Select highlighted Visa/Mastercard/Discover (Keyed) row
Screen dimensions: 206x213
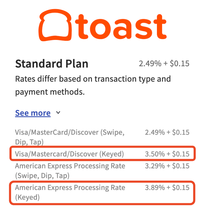tap(102, 153)
